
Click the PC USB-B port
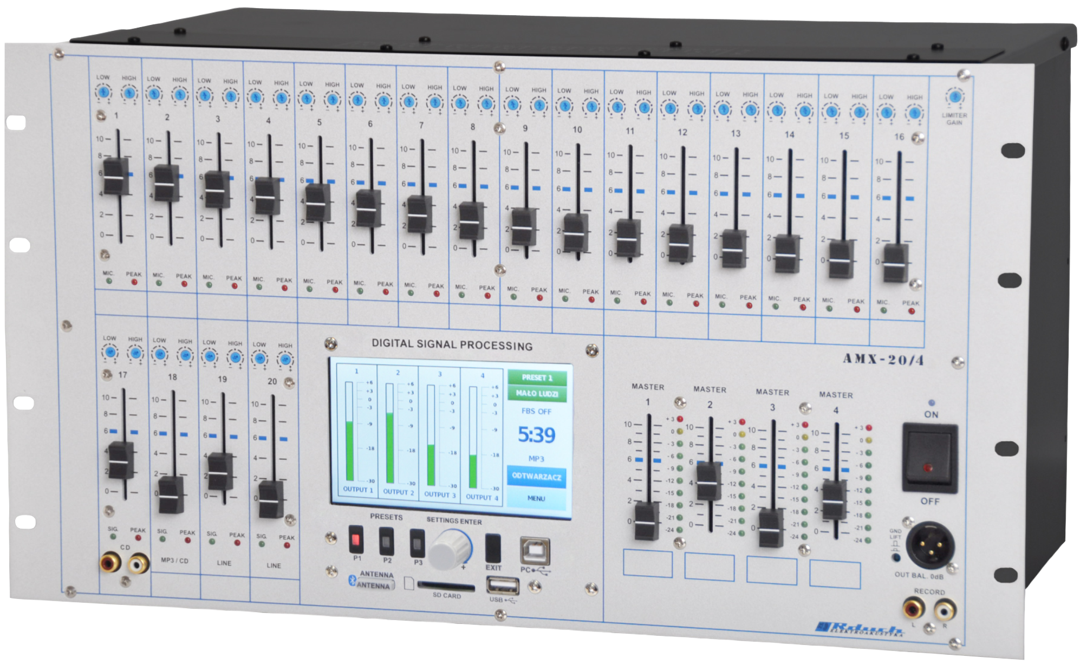(x=535, y=551)
